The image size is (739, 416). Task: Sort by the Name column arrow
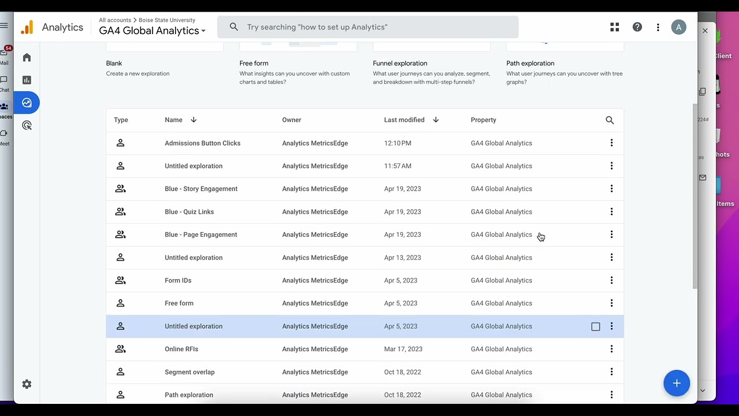193,120
